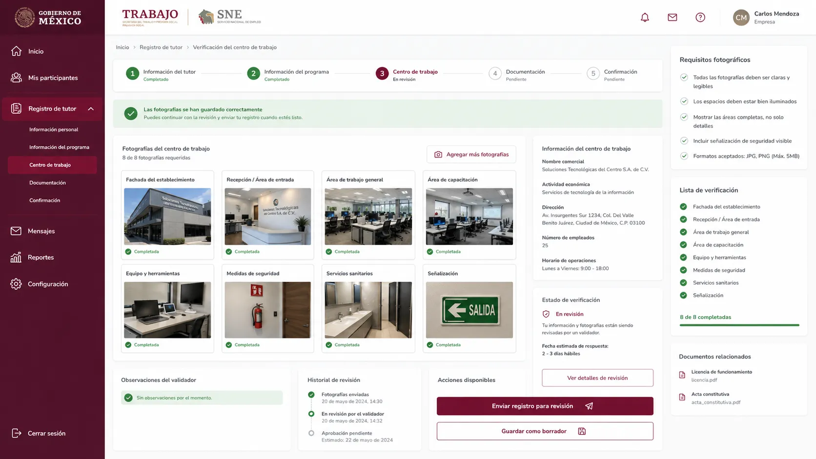Click the shield icon next to En revisión
Screen dimensions: 816x459
coord(546,314)
